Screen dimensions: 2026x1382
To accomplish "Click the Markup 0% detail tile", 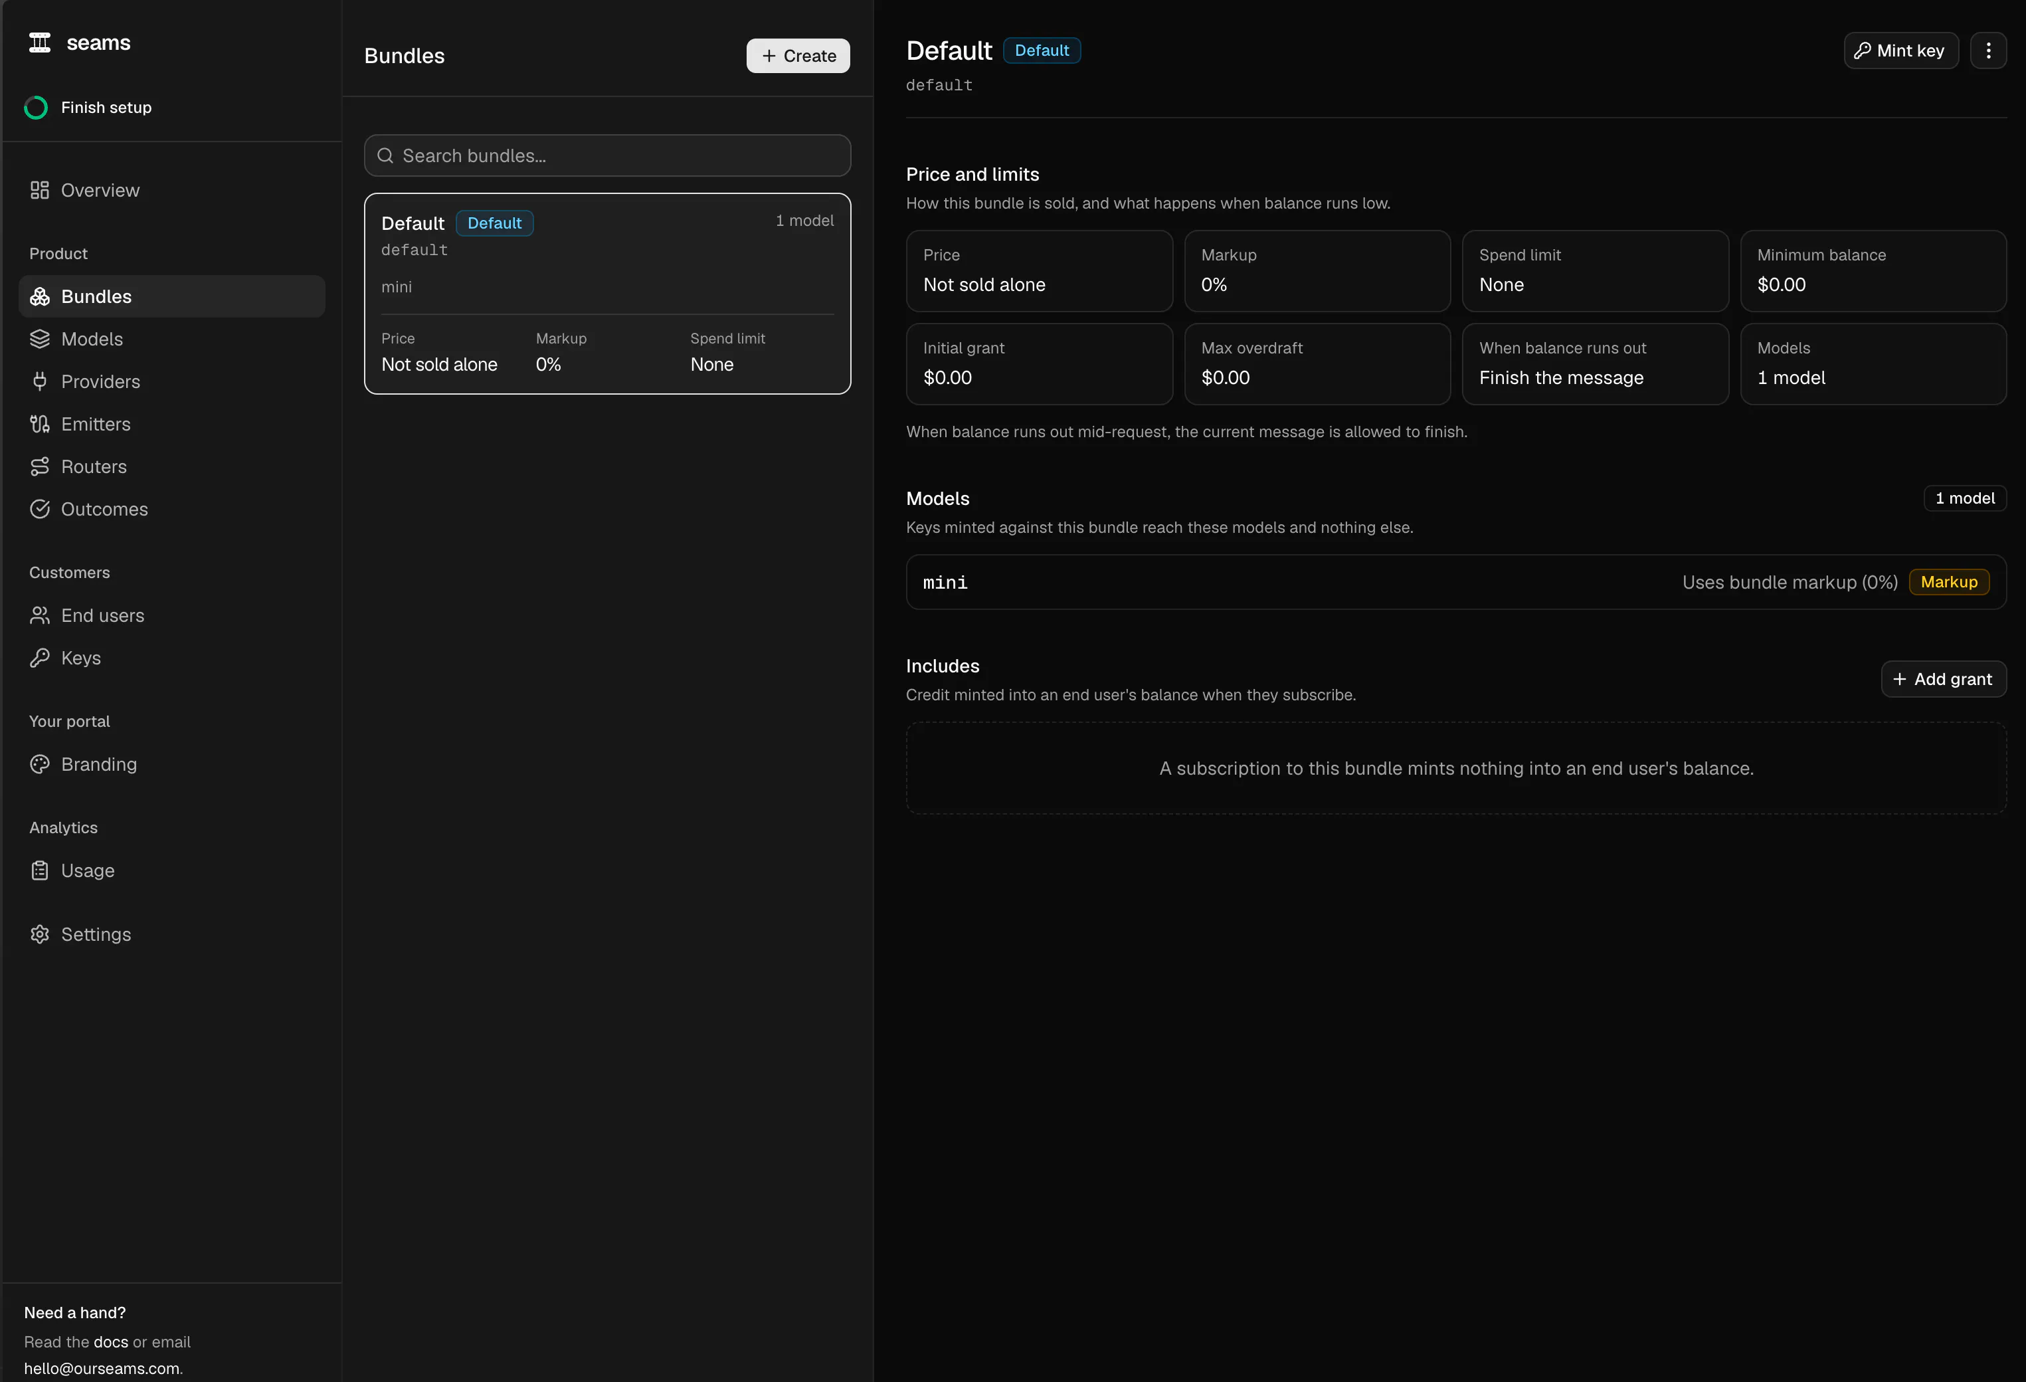I will [1317, 271].
